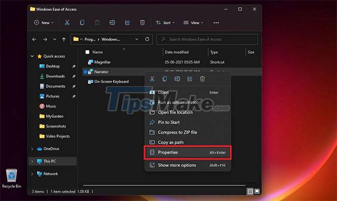Open the Music folder in the sidebar
Screen dimensions: 337x201
click(x=51, y=106)
